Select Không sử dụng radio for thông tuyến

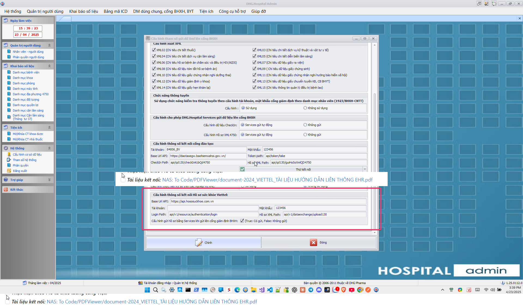pos(305,108)
